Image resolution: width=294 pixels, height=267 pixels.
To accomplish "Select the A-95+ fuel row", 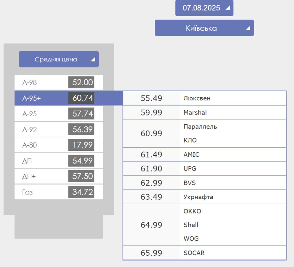I will tap(69, 98).
